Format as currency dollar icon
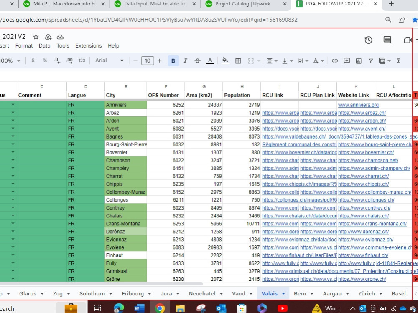Screen dimensions: 418x313 coord(33,61)
